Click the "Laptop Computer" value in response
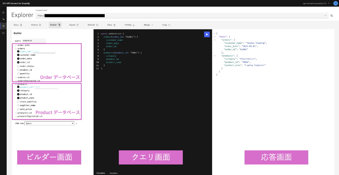The image size is (339, 175). pos(255,65)
